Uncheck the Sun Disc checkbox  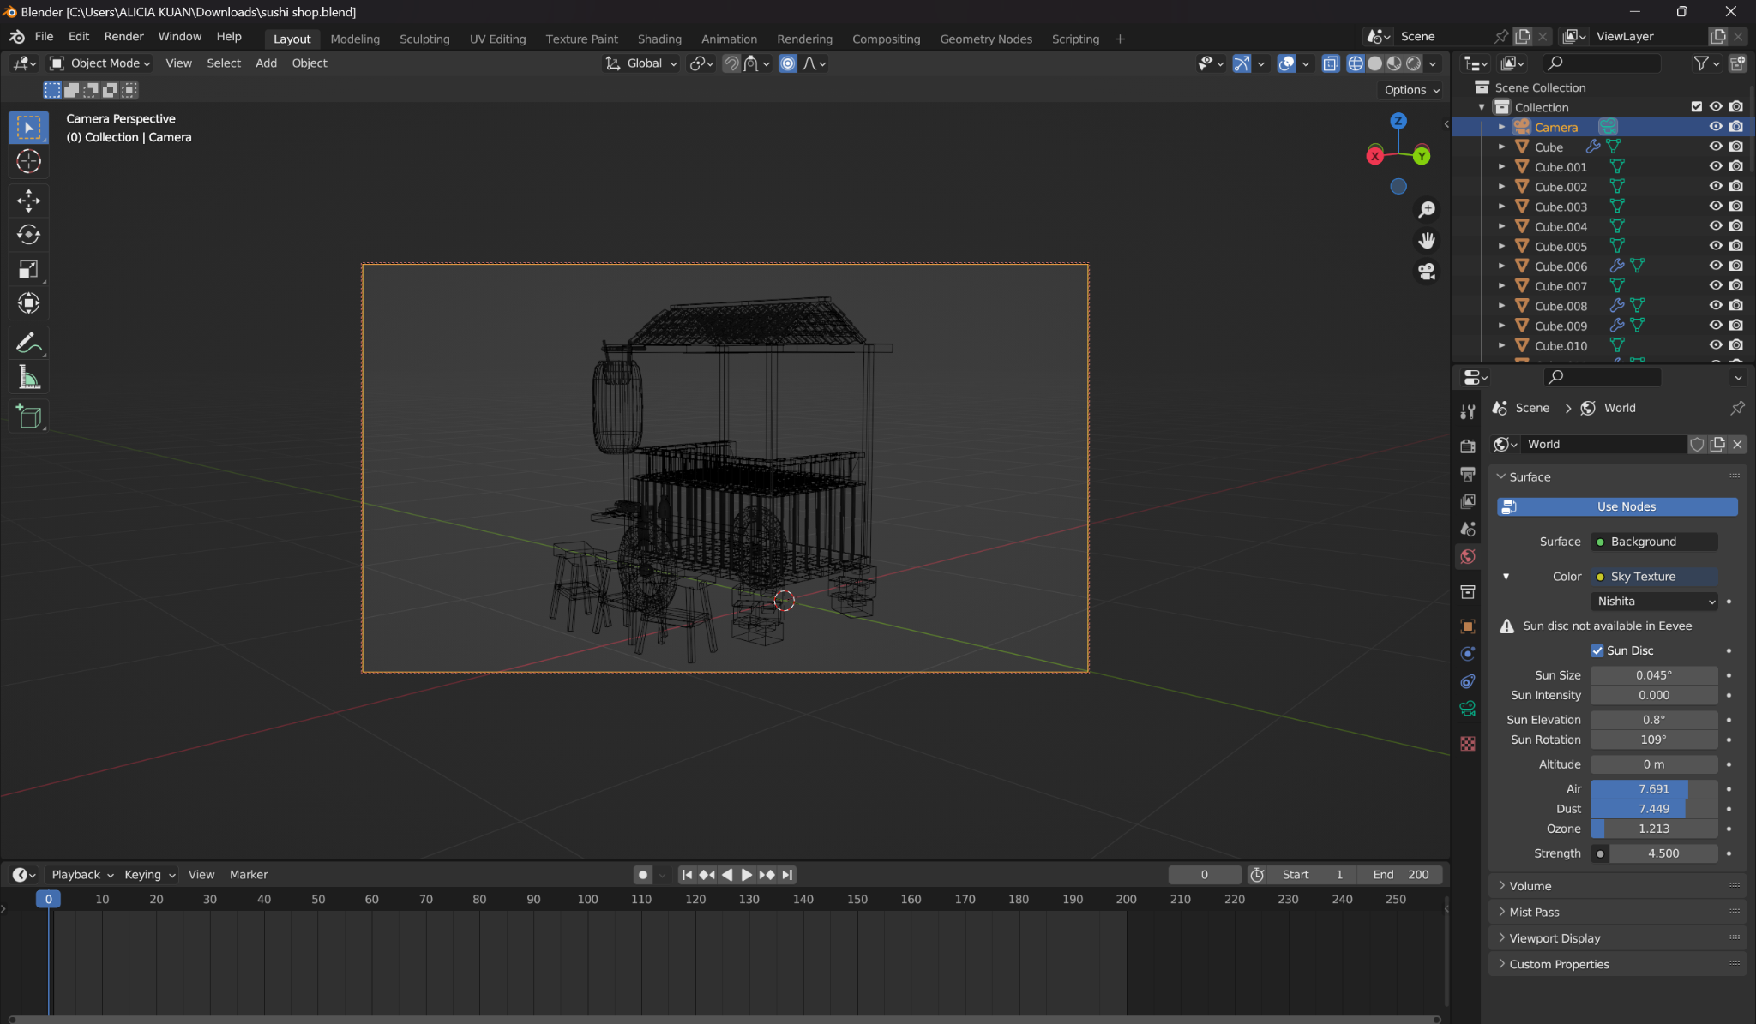1597,650
